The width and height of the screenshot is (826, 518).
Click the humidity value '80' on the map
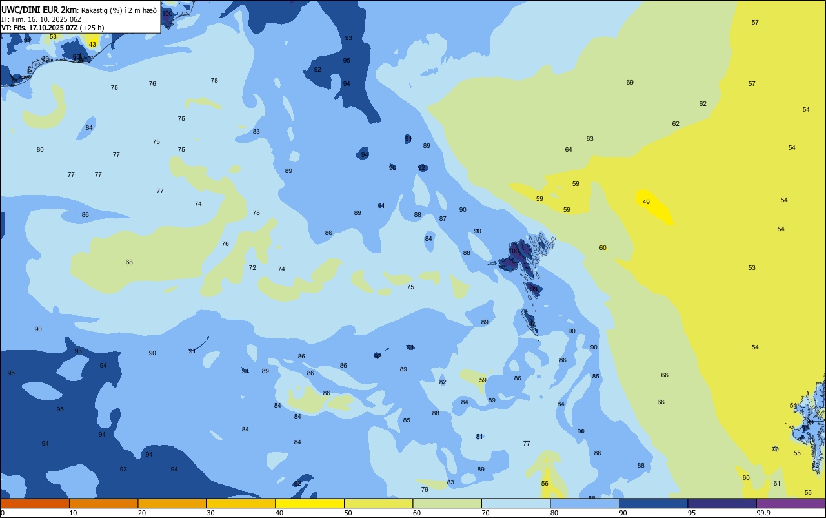(40, 150)
